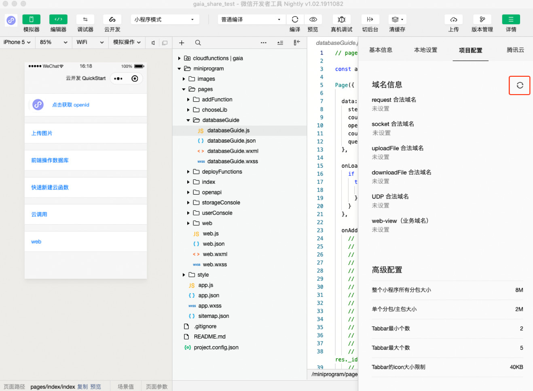Click the copy page path link
This screenshot has height=391, width=533.
pyautogui.click(x=82, y=387)
